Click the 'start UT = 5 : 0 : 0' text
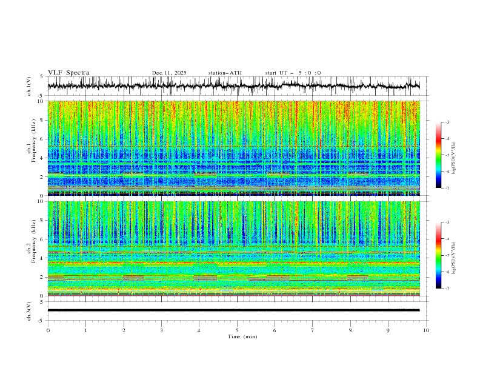 [x=293, y=73]
